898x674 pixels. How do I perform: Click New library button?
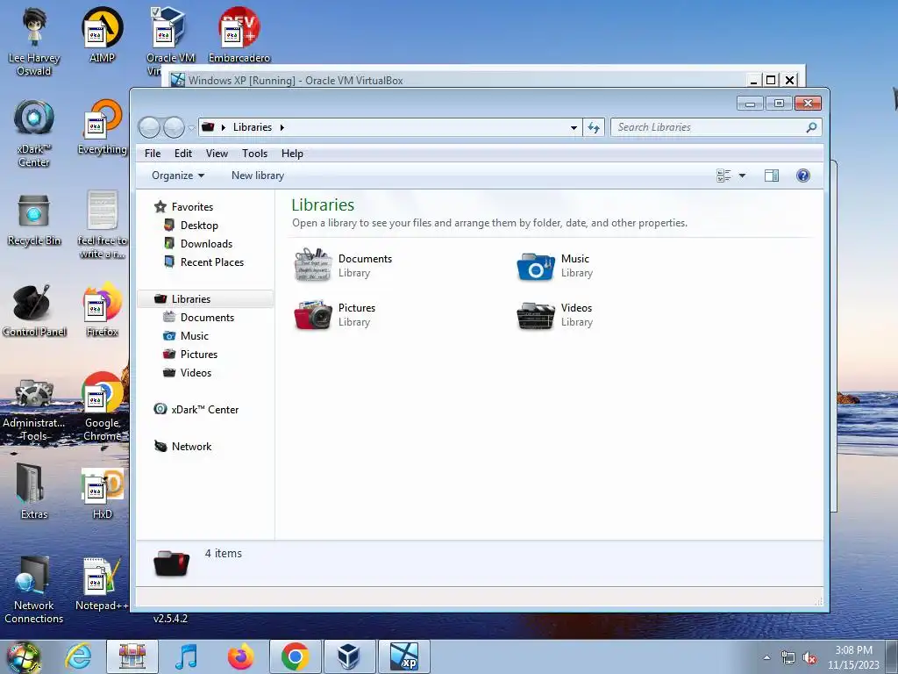[x=258, y=176]
